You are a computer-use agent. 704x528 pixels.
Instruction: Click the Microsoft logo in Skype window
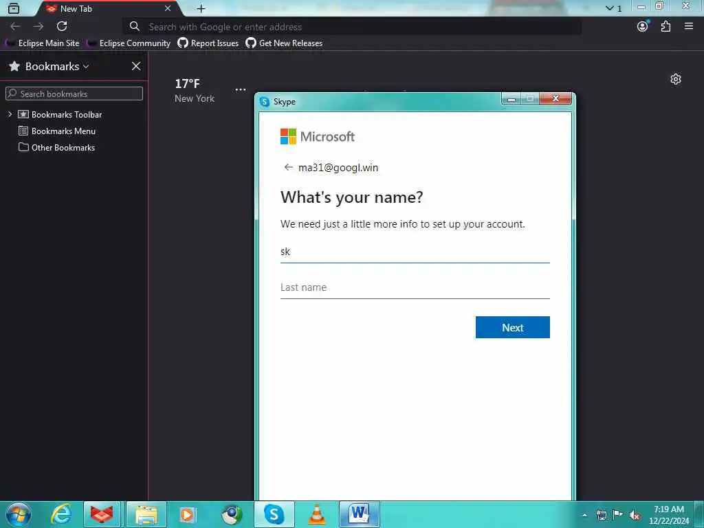coord(318,137)
